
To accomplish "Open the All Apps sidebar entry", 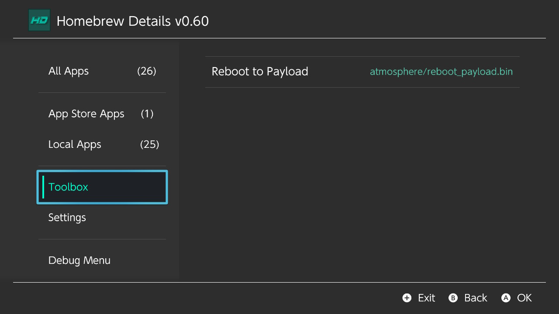I will tap(102, 71).
